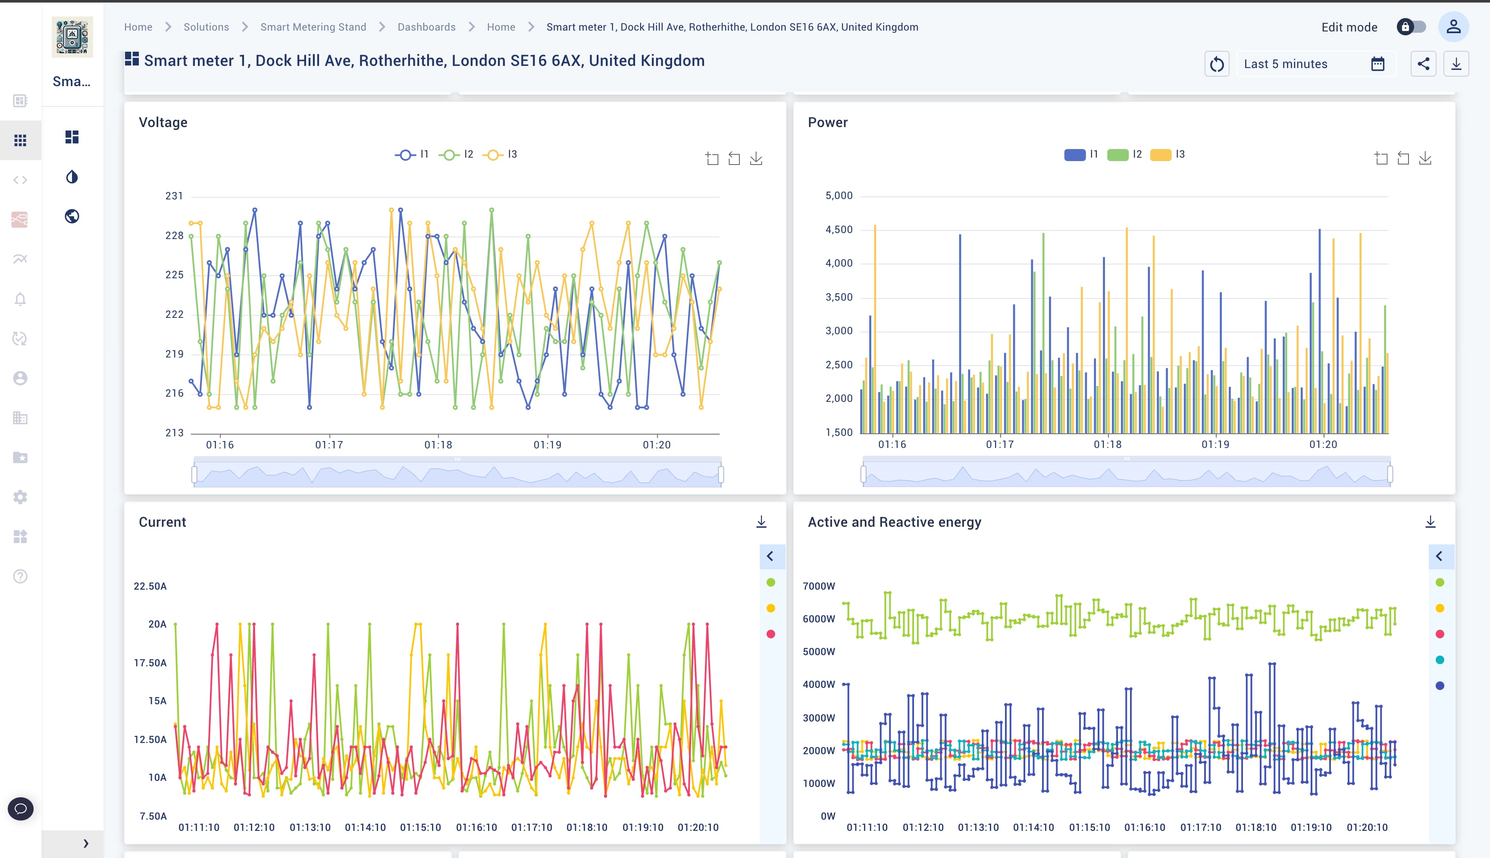The height and width of the screenshot is (858, 1490).
Task: Click the Smart Metering solution logo
Action: [72, 37]
